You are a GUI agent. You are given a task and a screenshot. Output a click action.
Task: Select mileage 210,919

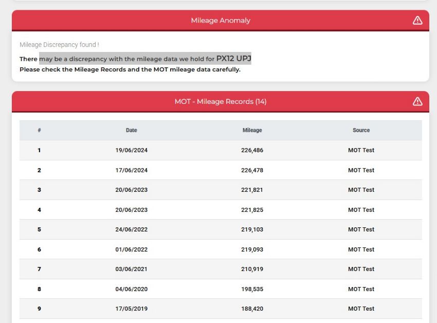coord(252,269)
